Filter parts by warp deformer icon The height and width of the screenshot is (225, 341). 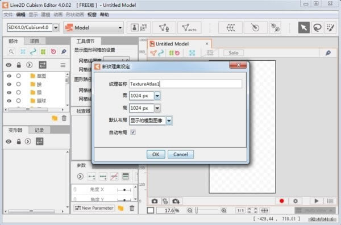pos(23,52)
